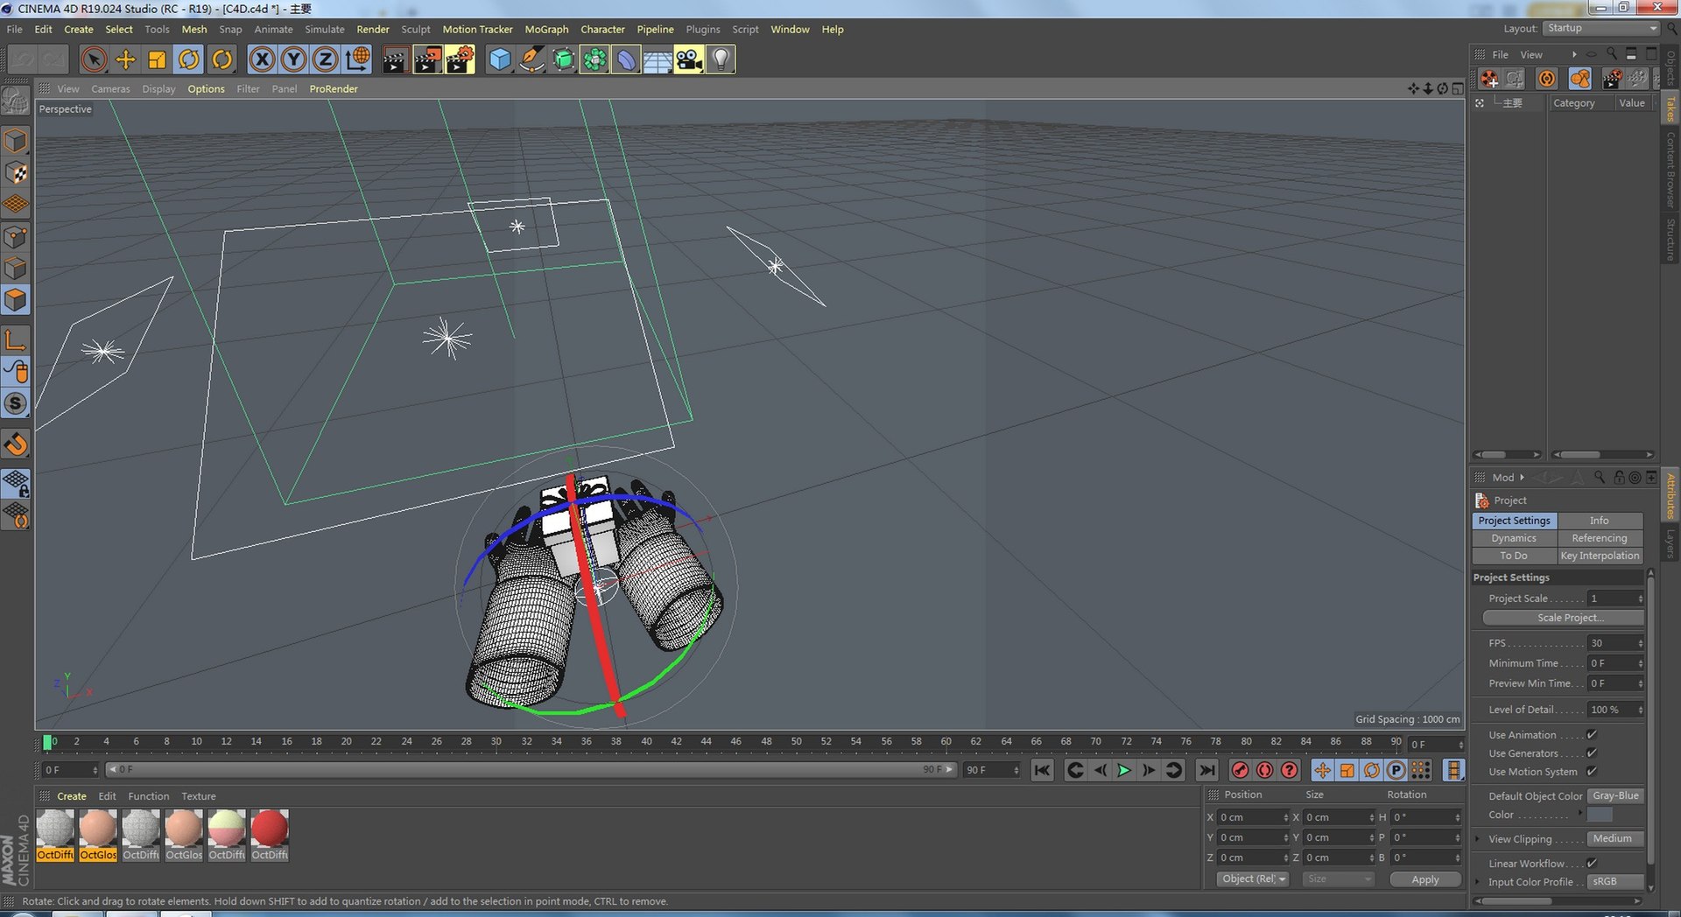
Task: Toggle Autokeying red button
Action: (x=1264, y=770)
